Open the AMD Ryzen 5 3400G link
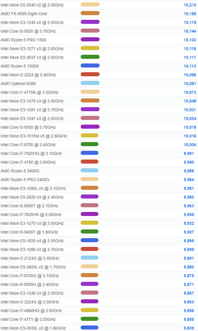This screenshot has height=331, width=198. [20, 171]
